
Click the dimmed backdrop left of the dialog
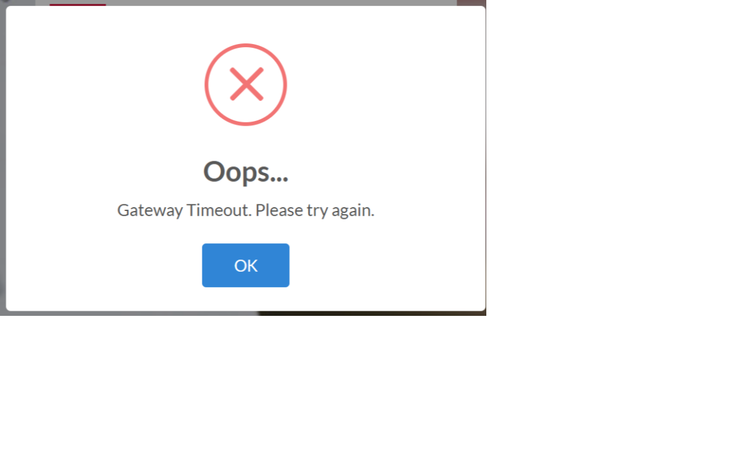[3, 157]
